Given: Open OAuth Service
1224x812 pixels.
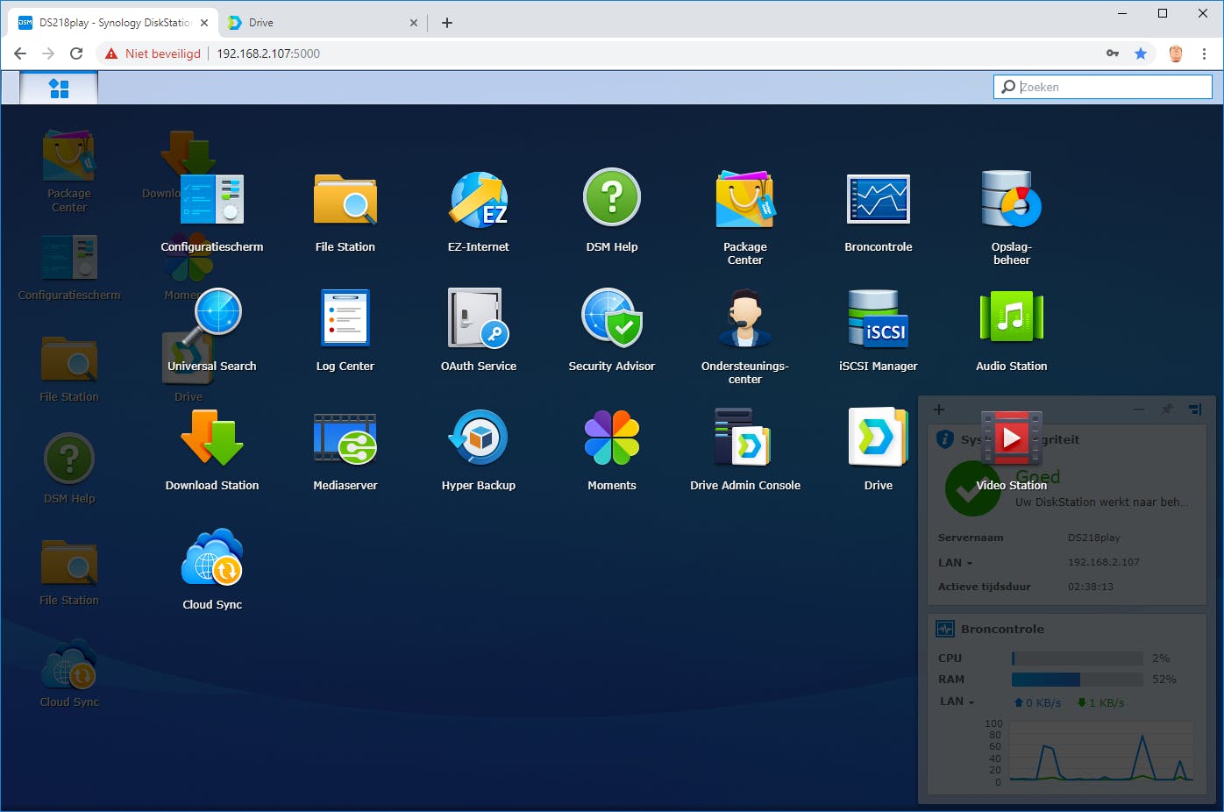Looking at the screenshot, I should (479, 331).
